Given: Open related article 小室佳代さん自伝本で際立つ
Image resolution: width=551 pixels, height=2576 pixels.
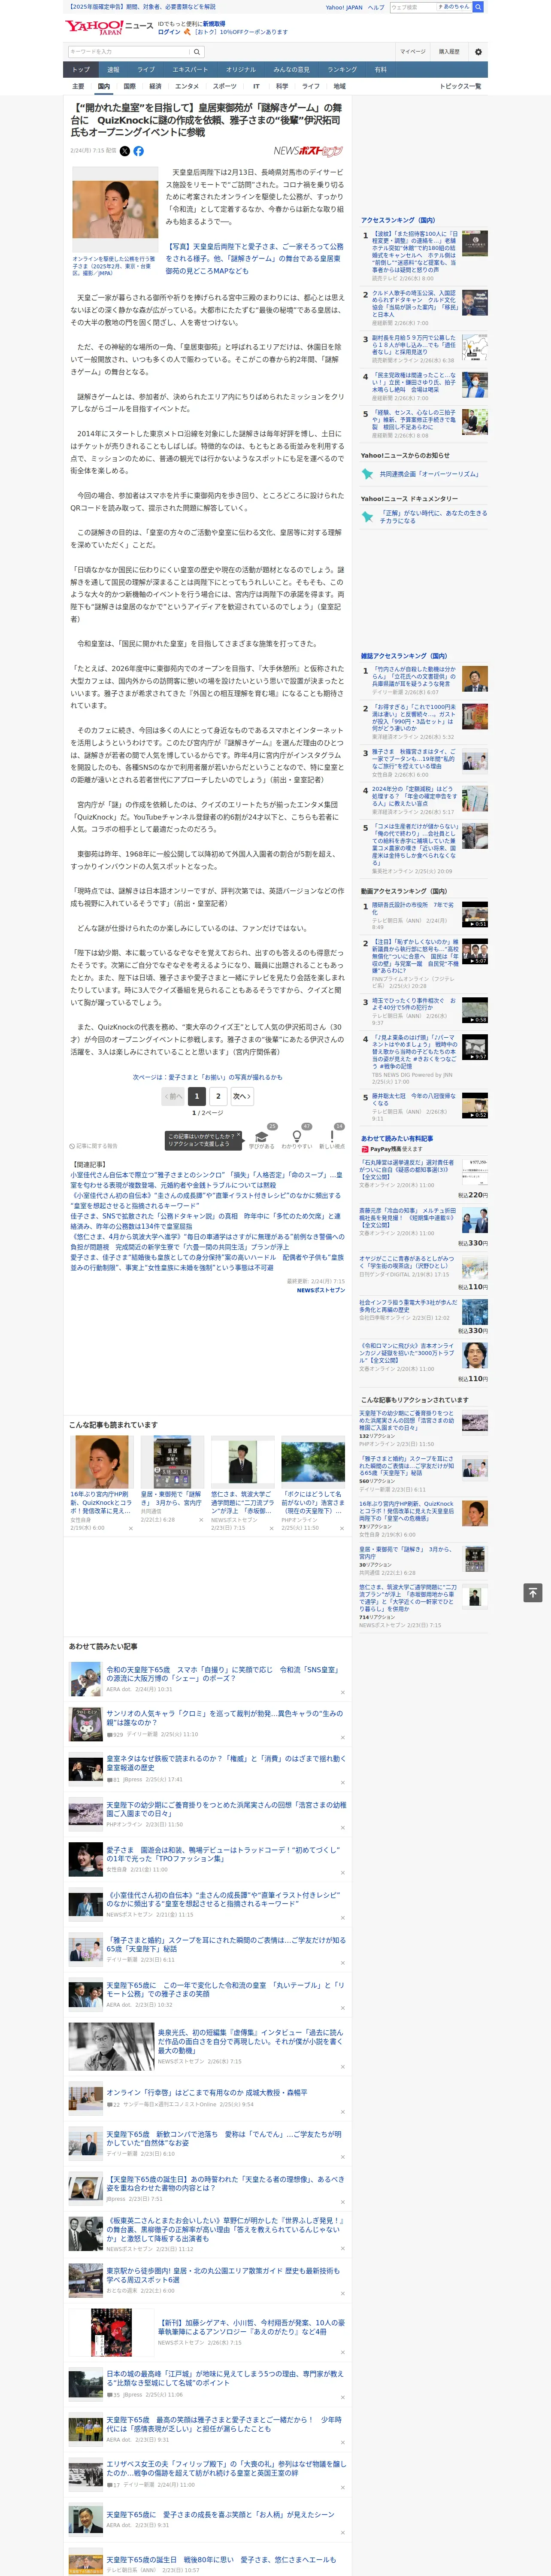Looking at the screenshot, I should (206, 1179).
